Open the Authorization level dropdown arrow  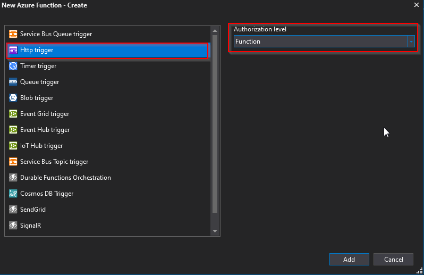(411, 41)
